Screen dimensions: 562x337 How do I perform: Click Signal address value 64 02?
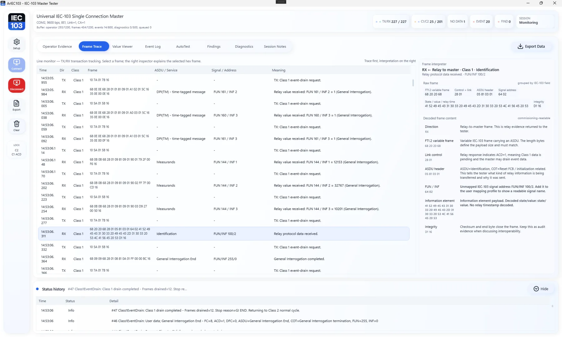pyautogui.click(x=502, y=94)
